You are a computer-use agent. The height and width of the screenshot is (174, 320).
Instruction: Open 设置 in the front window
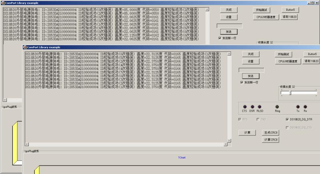pos(250,61)
